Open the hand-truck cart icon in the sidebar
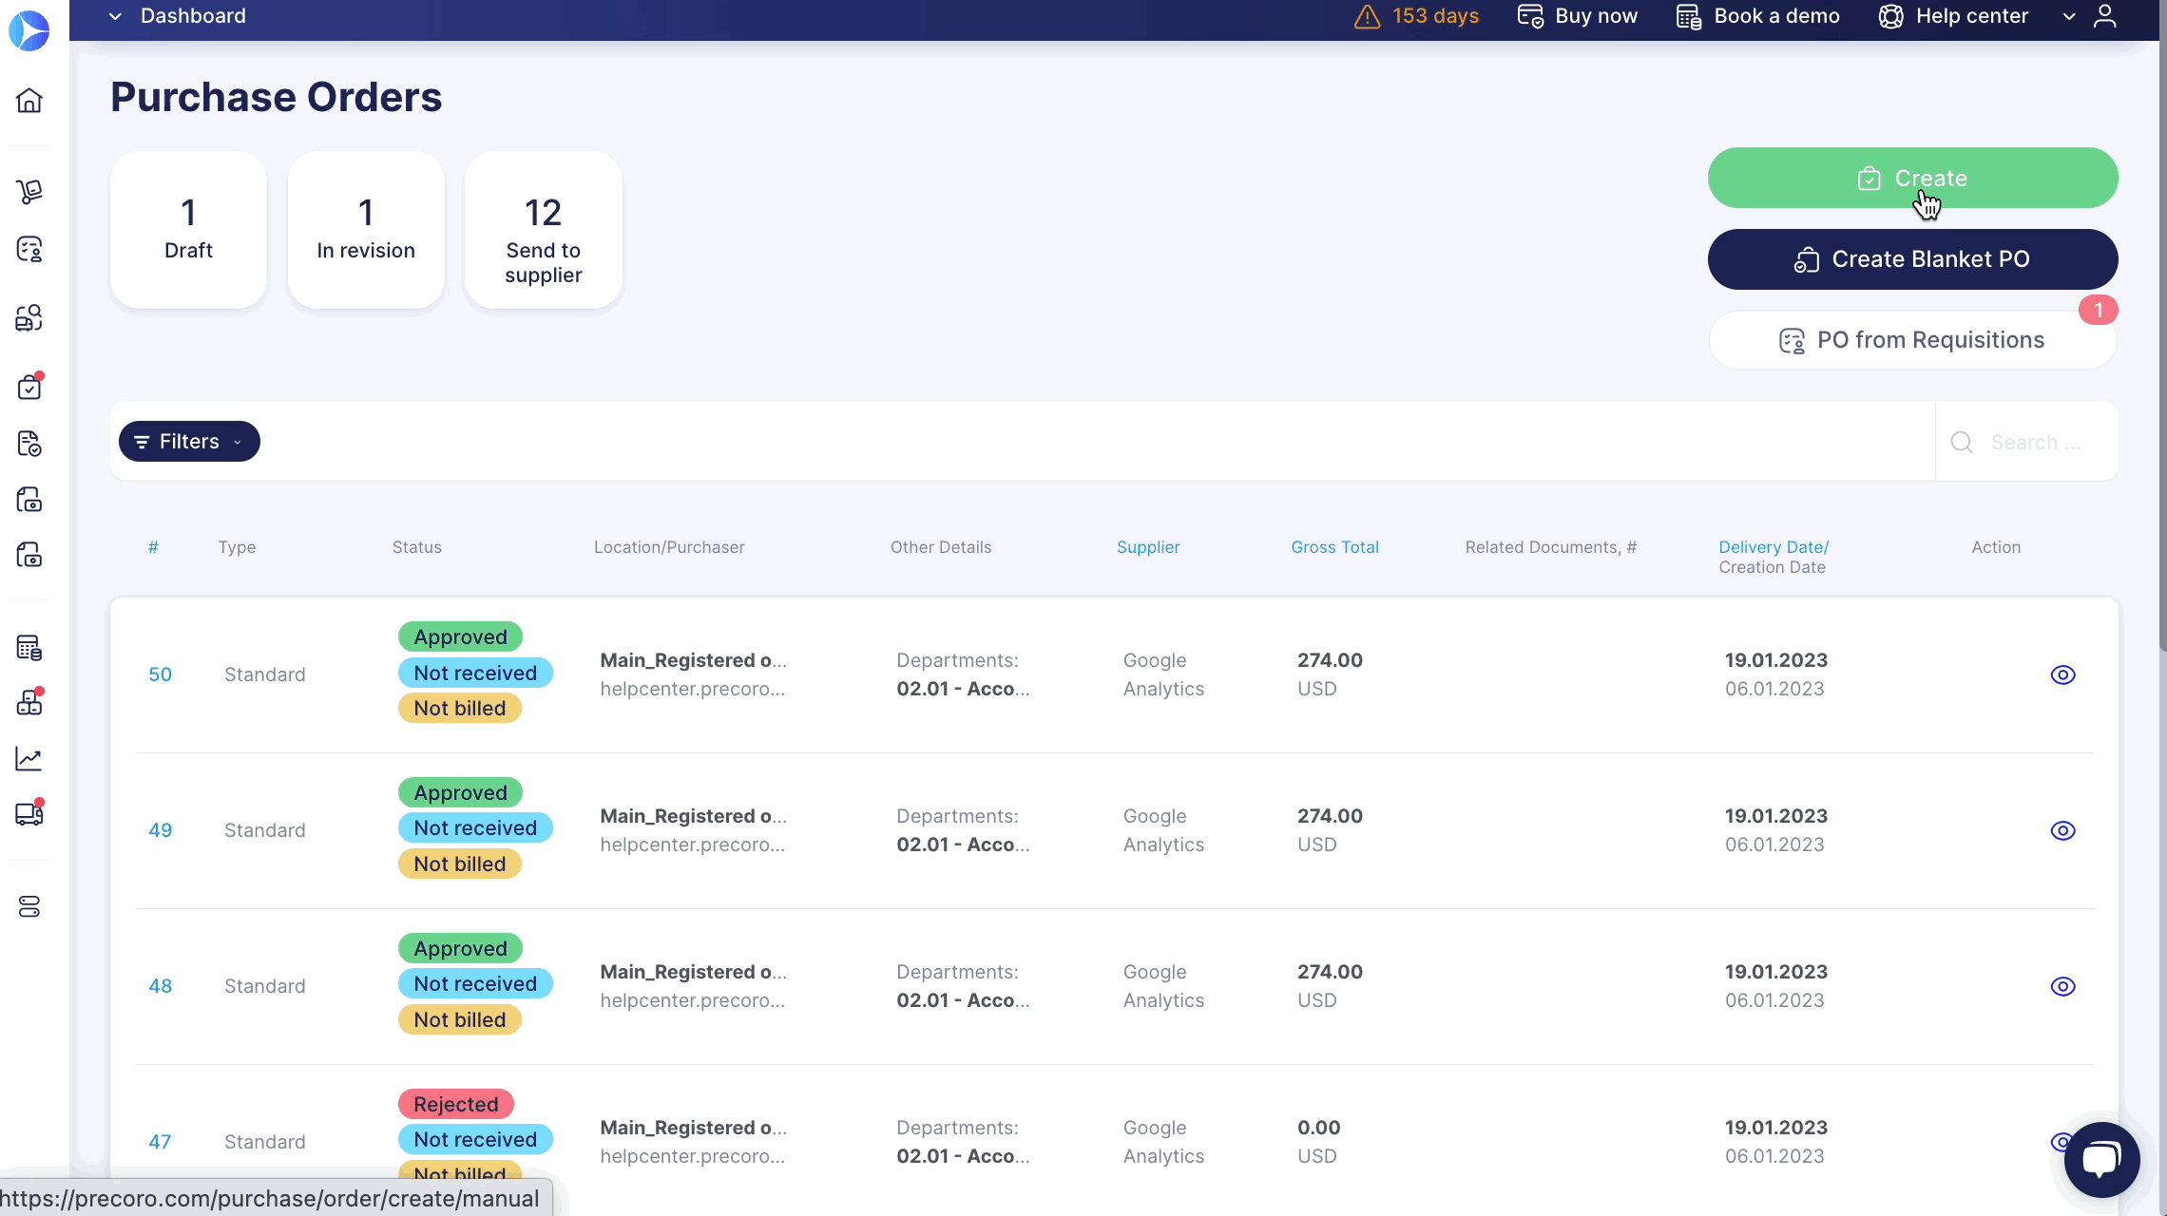 [29, 192]
